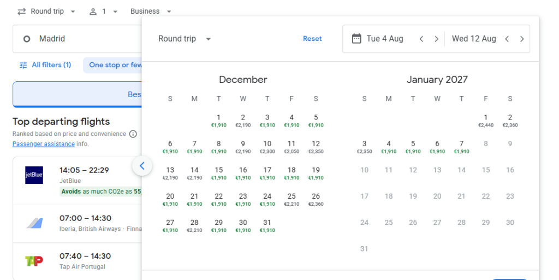Image resolution: width=559 pixels, height=280 pixels.
Task: Move return date back one day
Action: [x=507, y=39]
